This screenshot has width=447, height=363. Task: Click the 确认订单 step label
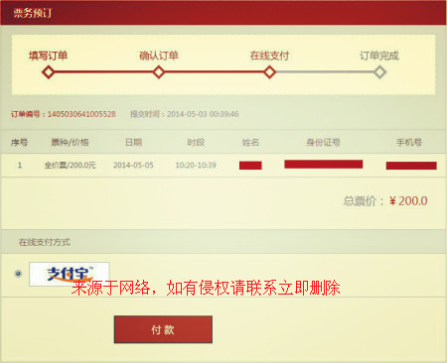coord(159,56)
